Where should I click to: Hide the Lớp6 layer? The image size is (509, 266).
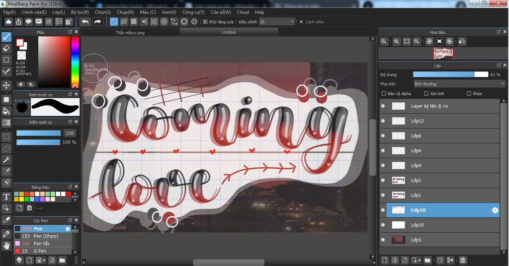point(383,136)
